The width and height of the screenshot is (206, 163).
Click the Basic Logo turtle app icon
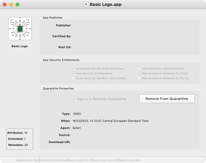(20, 29)
